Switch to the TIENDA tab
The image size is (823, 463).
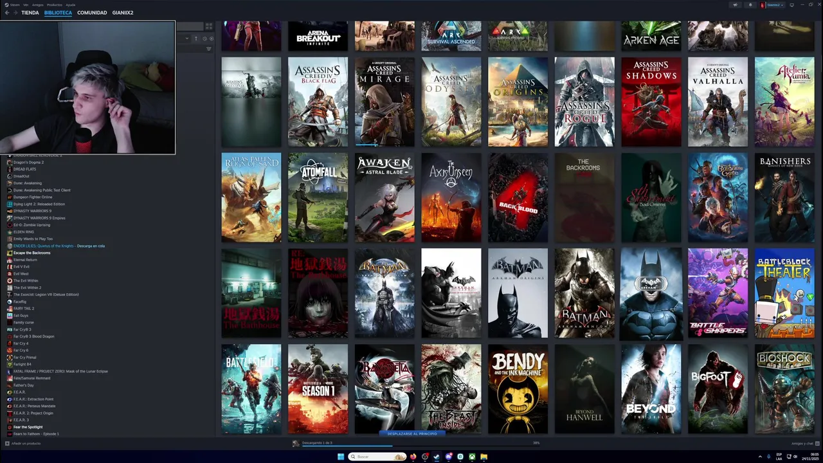point(30,13)
